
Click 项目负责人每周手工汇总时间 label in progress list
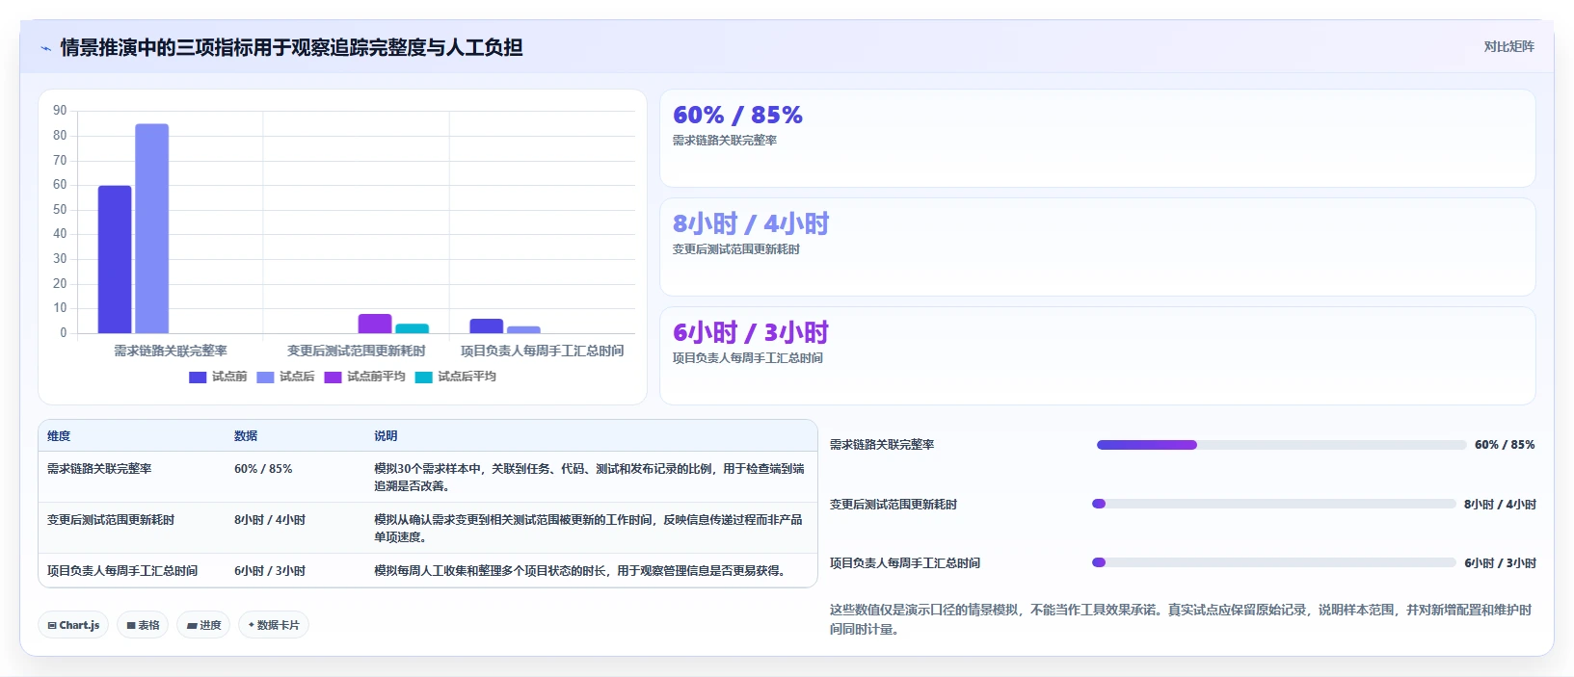pos(905,563)
